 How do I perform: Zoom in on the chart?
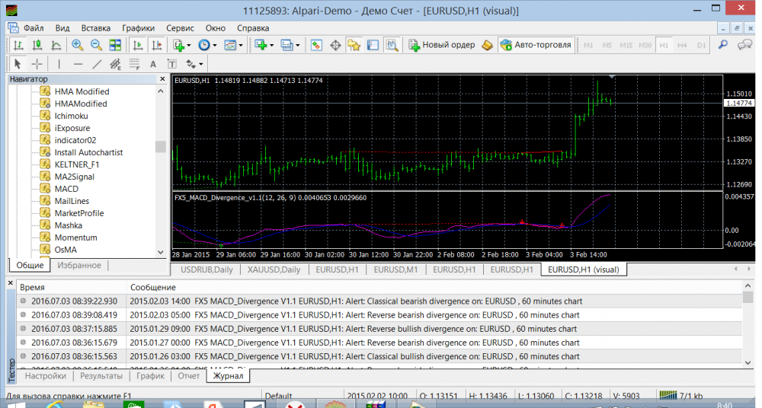78,45
